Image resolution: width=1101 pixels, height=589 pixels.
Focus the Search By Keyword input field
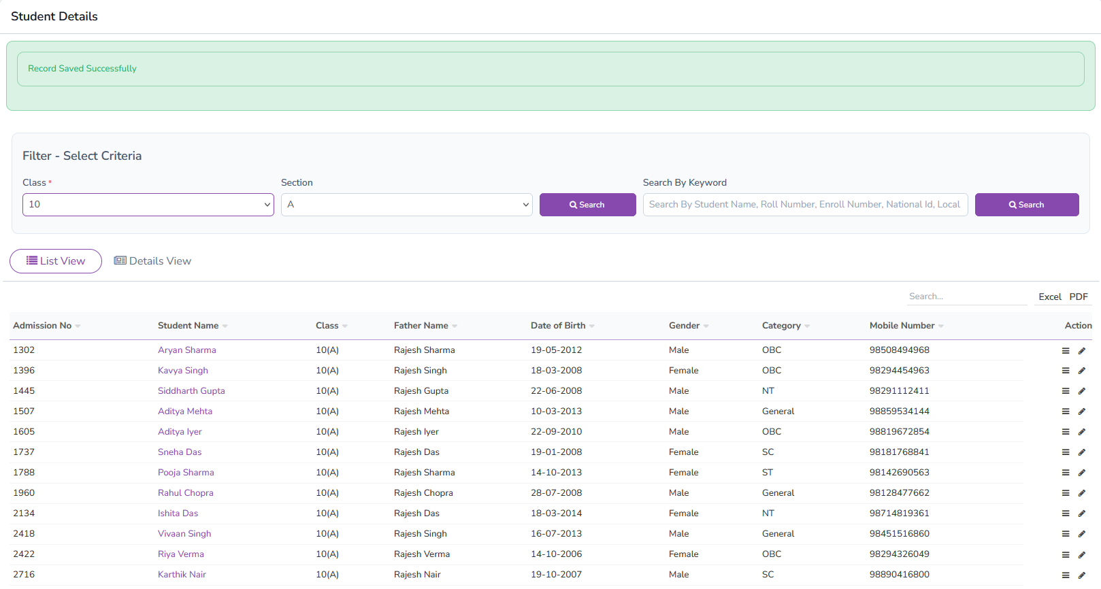click(x=805, y=205)
